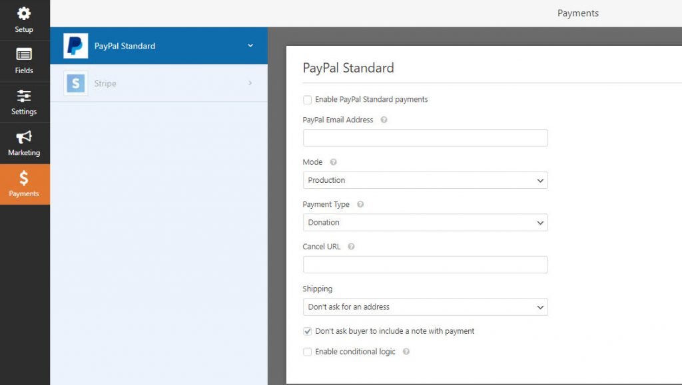Image resolution: width=682 pixels, height=385 pixels.
Task: Click the Stripe S logo icon
Action: point(76,83)
